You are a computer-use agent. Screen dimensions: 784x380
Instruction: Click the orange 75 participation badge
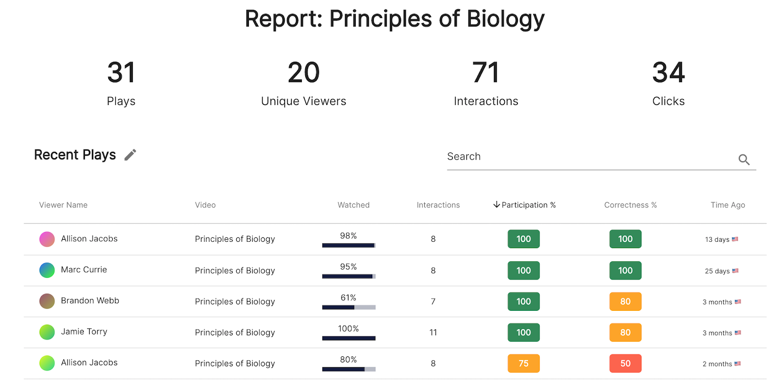(x=523, y=363)
